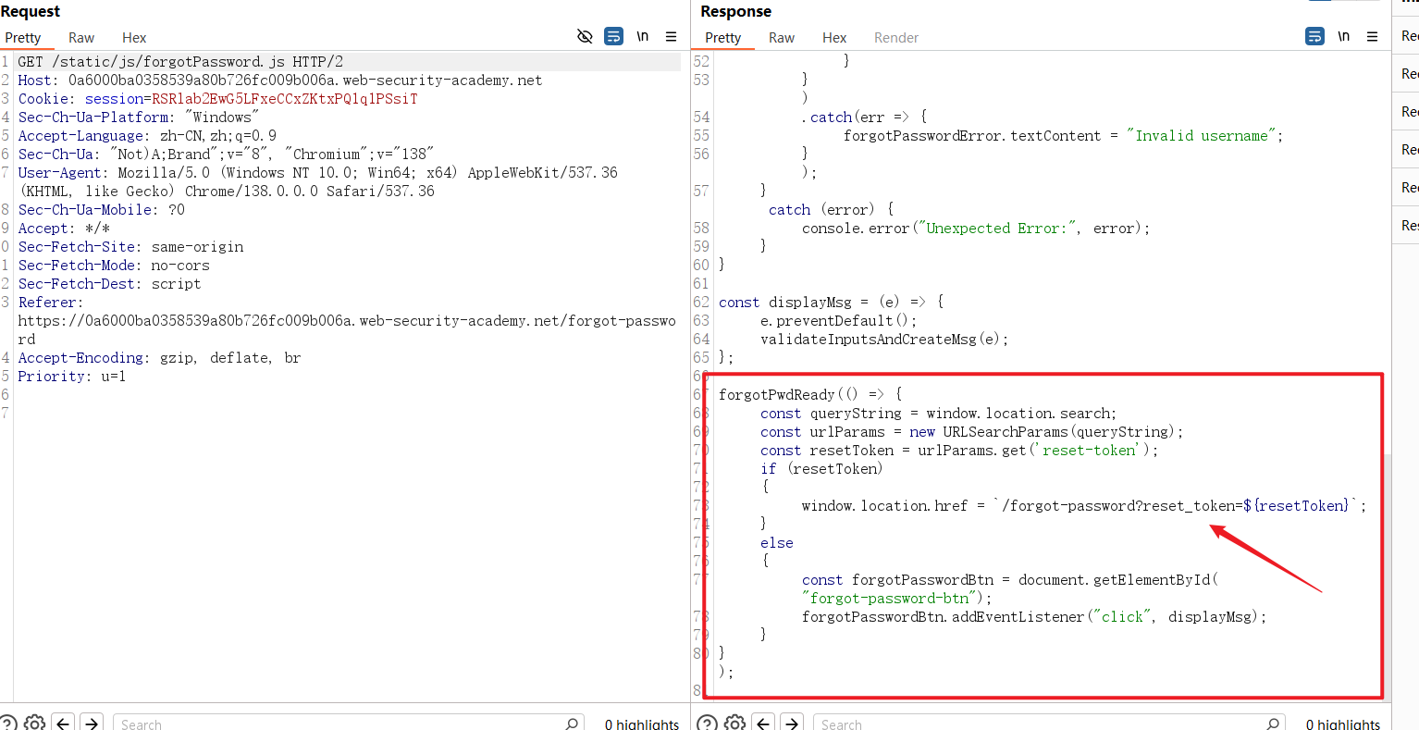Click the const urlParams line in Response
Screen dimensions: 1419x730
tap(971, 432)
